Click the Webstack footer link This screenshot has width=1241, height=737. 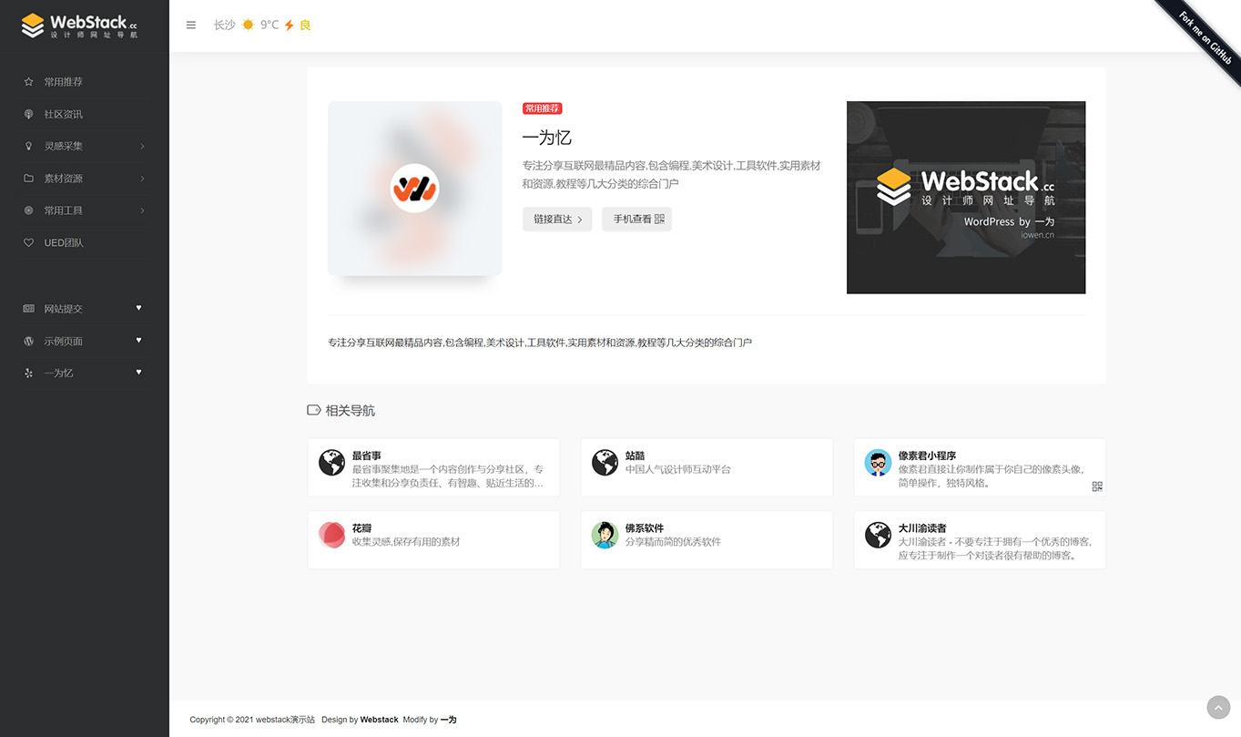(x=379, y=720)
